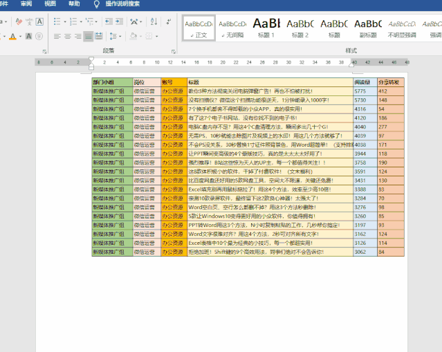The image size is (442, 352).
Task: Open paragraph settings dialog launcher
Action: pyautogui.click(x=174, y=52)
